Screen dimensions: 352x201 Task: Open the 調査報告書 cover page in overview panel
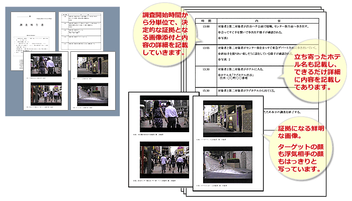pyautogui.click(x=33, y=31)
